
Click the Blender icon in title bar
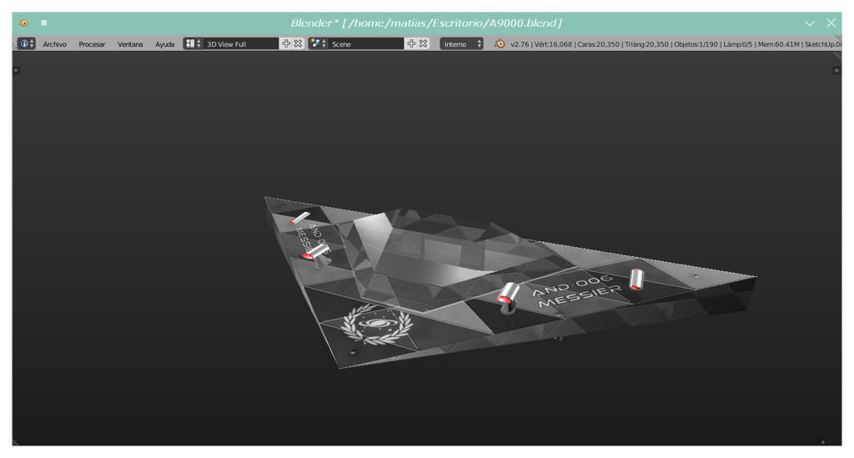23,23
